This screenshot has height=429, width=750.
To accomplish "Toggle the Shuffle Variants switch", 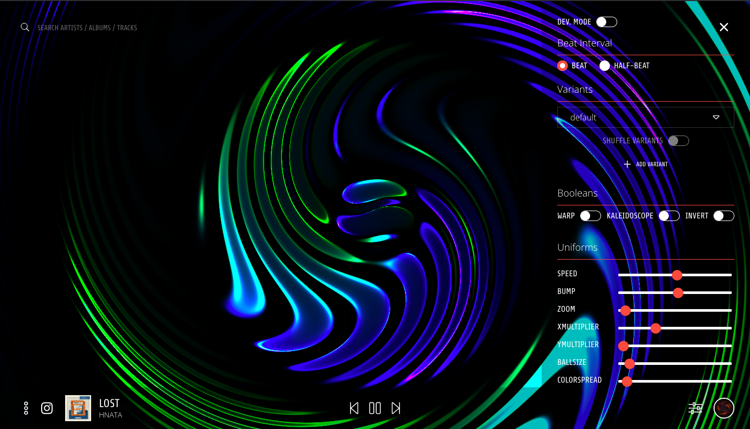I will coord(679,141).
